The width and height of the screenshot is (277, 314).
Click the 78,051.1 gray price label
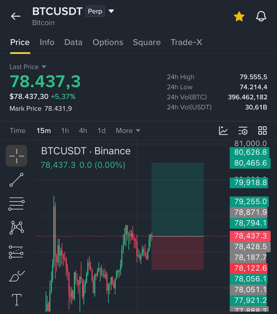click(249, 290)
